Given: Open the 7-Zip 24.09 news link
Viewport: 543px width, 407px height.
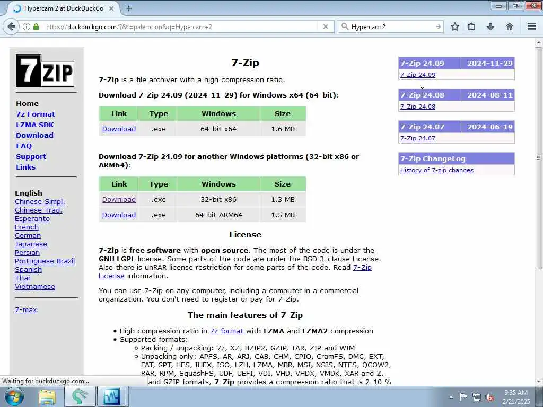Looking at the screenshot, I should click(x=418, y=75).
